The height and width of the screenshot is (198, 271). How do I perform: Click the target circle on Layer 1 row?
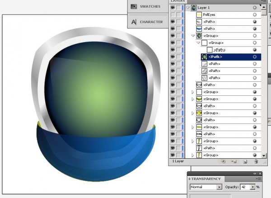click(255, 8)
